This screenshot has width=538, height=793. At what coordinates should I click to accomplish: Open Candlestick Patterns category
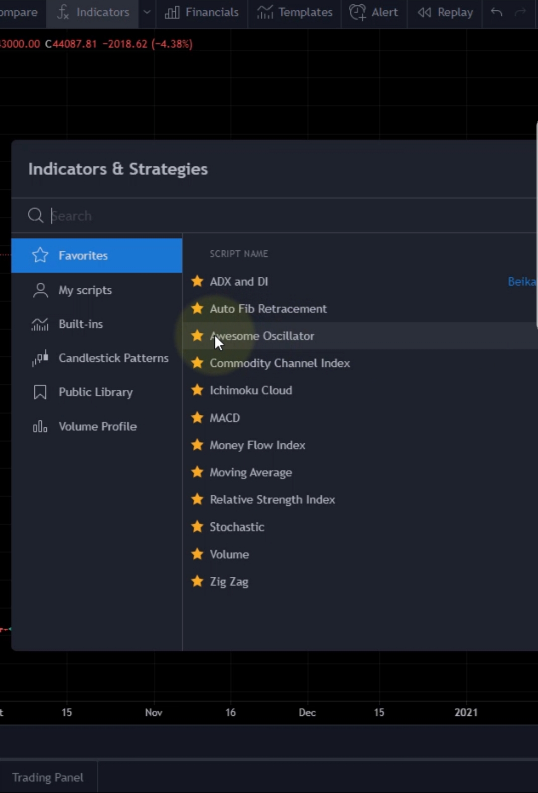pyautogui.click(x=96, y=358)
